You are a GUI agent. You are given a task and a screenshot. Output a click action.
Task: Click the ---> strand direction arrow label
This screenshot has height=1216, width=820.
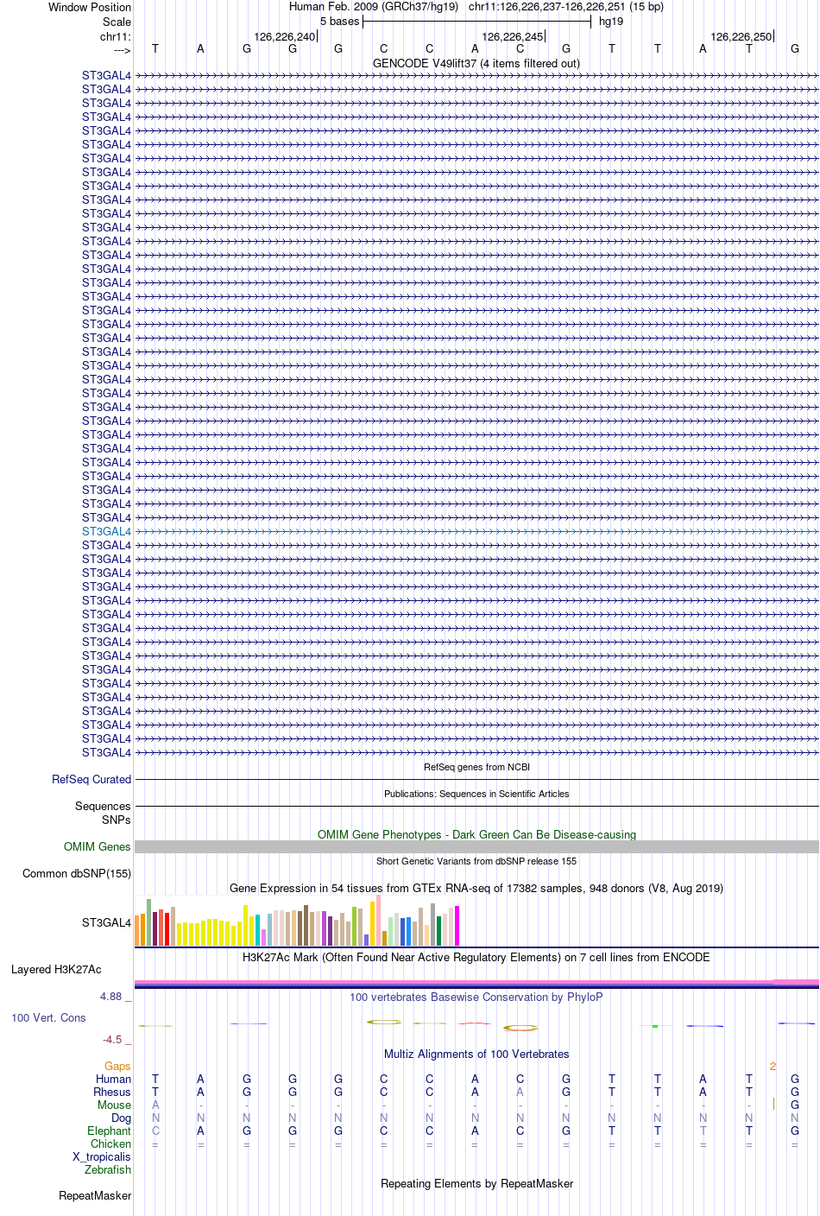tap(122, 50)
